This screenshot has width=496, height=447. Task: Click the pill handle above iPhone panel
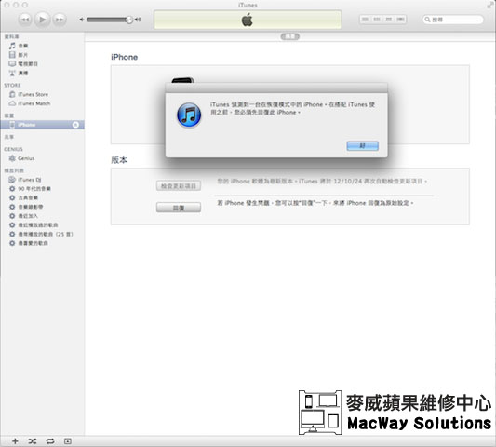(x=289, y=36)
